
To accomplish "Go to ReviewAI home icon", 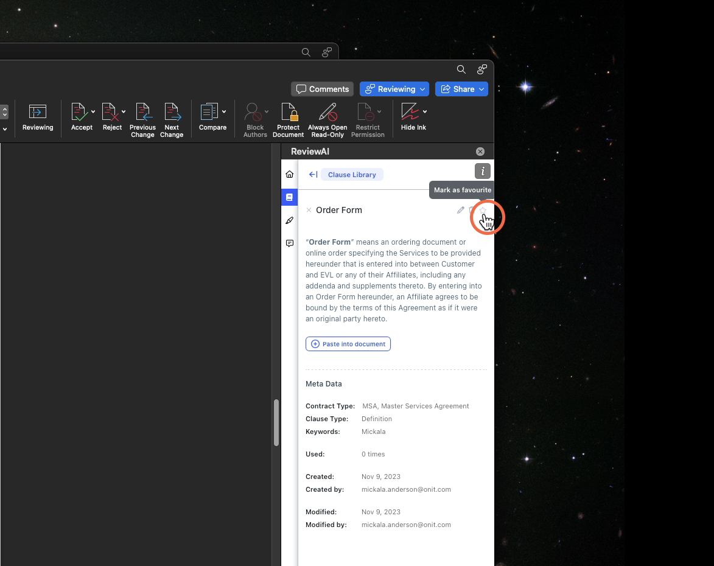I will 290,175.
